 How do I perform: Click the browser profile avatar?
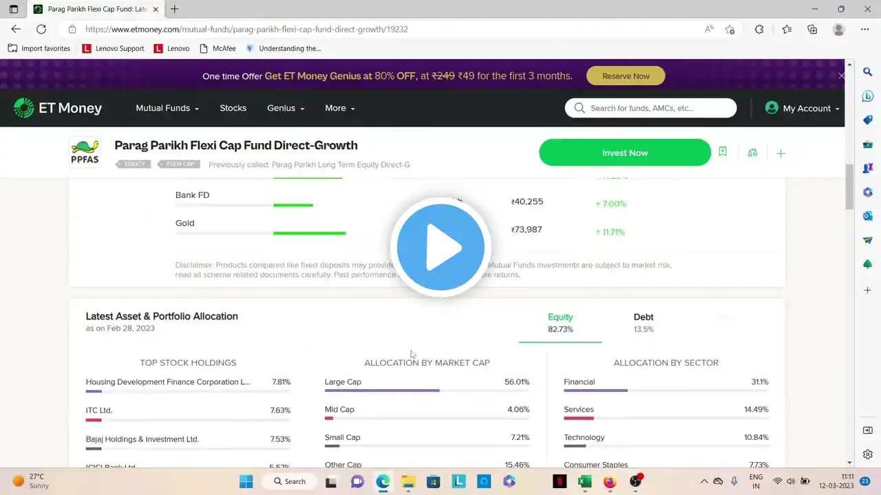pyautogui.click(x=838, y=30)
